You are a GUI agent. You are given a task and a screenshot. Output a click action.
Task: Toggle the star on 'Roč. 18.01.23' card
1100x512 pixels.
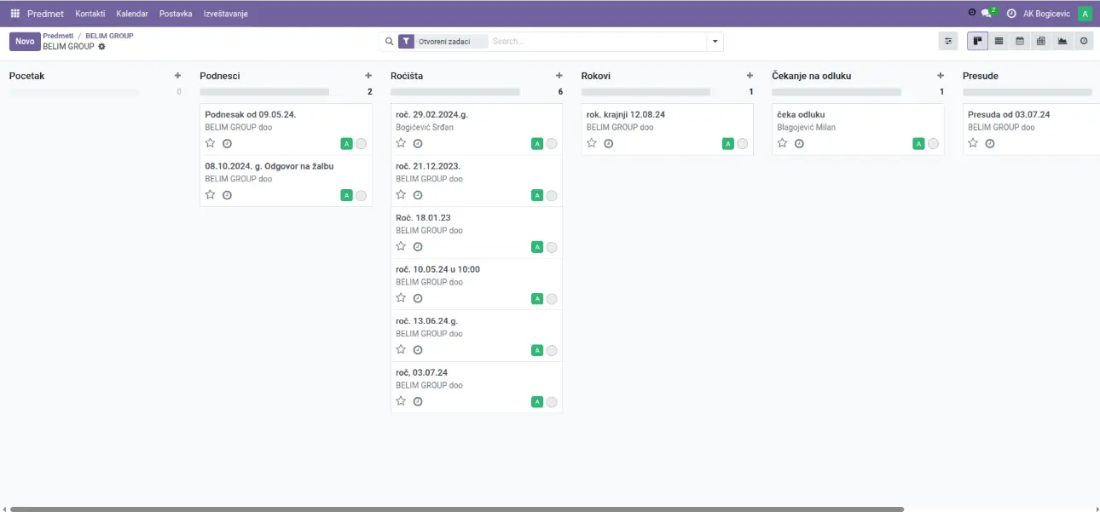(401, 246)
